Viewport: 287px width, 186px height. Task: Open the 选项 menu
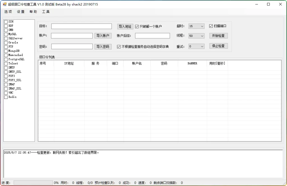click(8, 12)
